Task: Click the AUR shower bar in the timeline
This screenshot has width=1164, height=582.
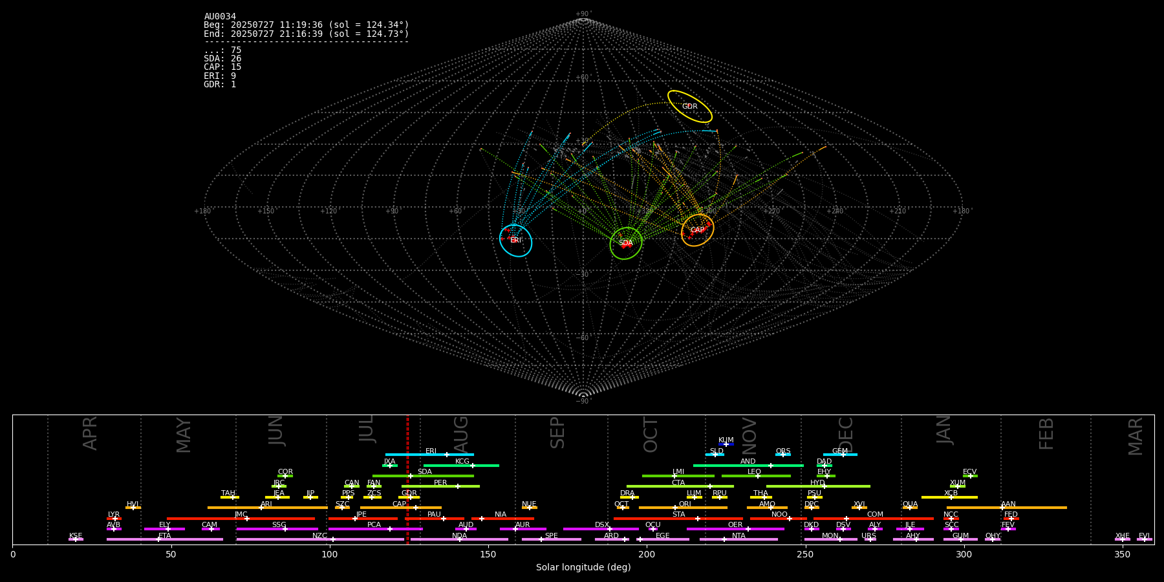Action: (x=523, y=528)
